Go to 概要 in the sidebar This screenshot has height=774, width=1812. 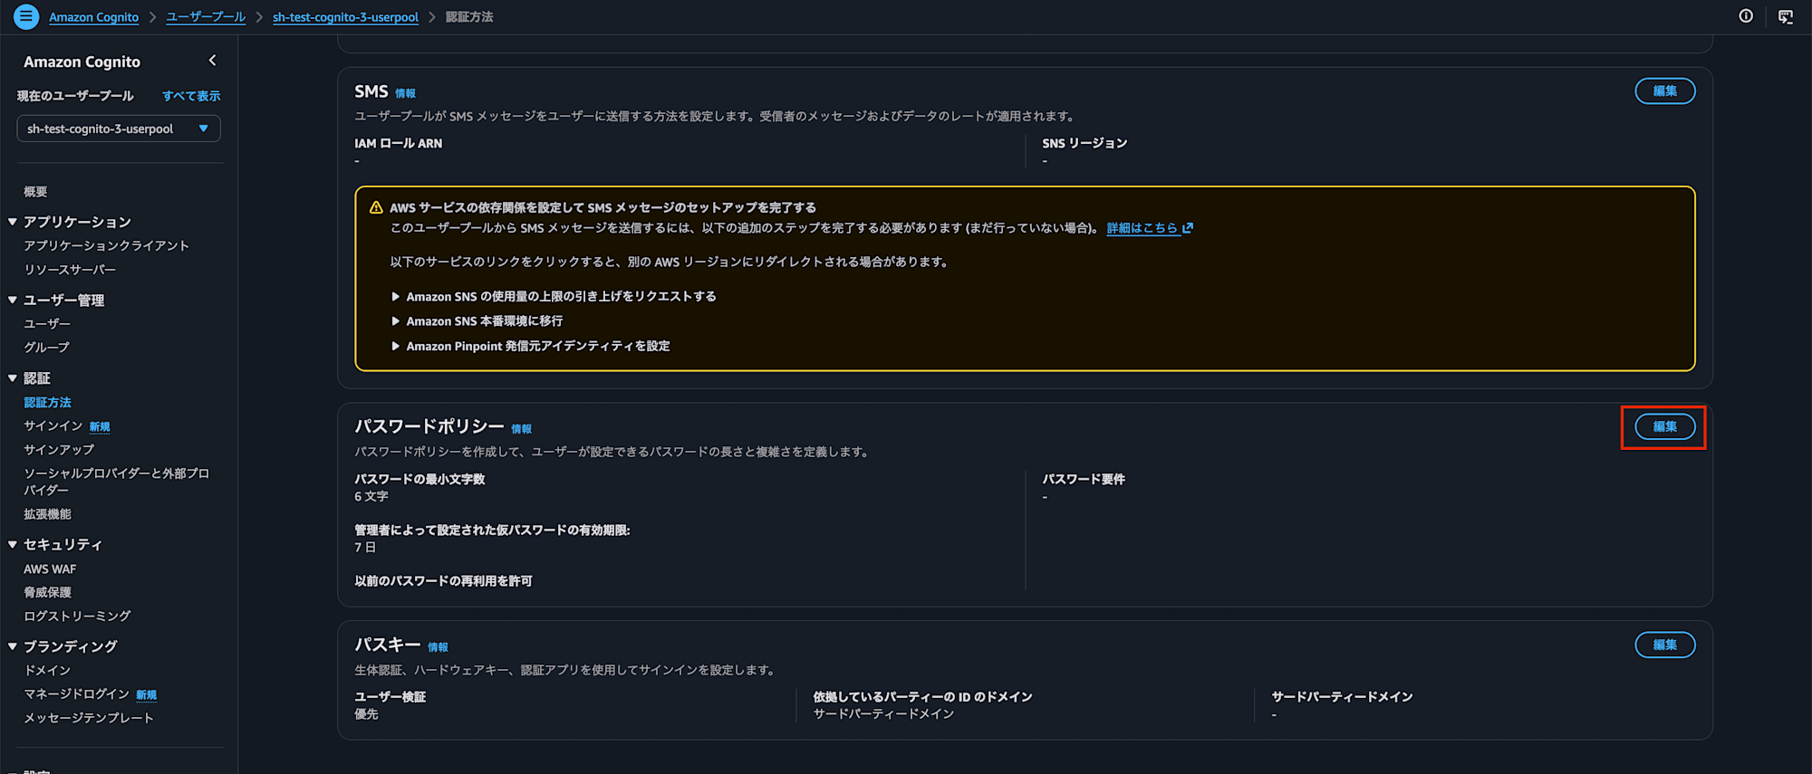coord(35,191)
